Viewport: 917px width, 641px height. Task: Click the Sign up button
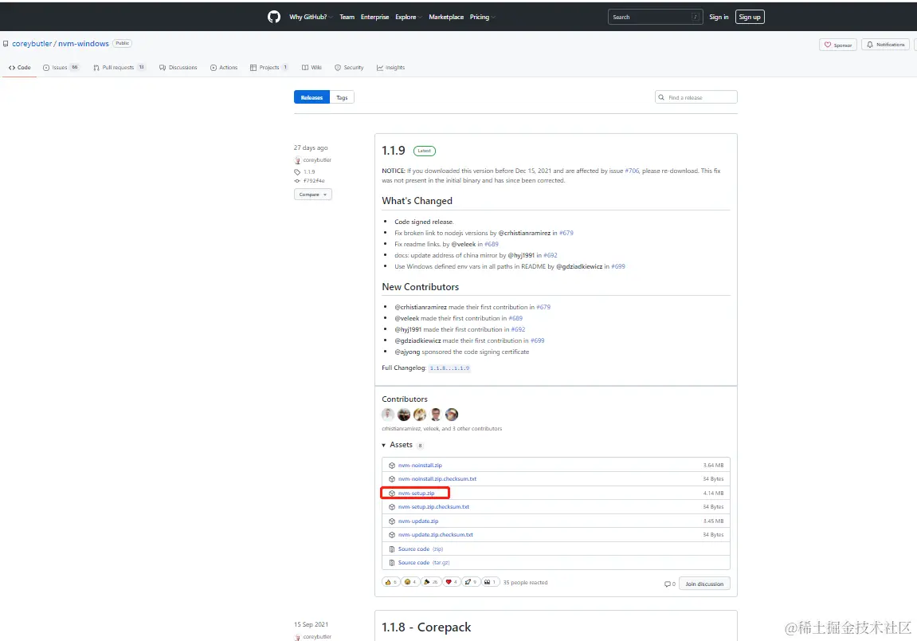coord(750,17)
